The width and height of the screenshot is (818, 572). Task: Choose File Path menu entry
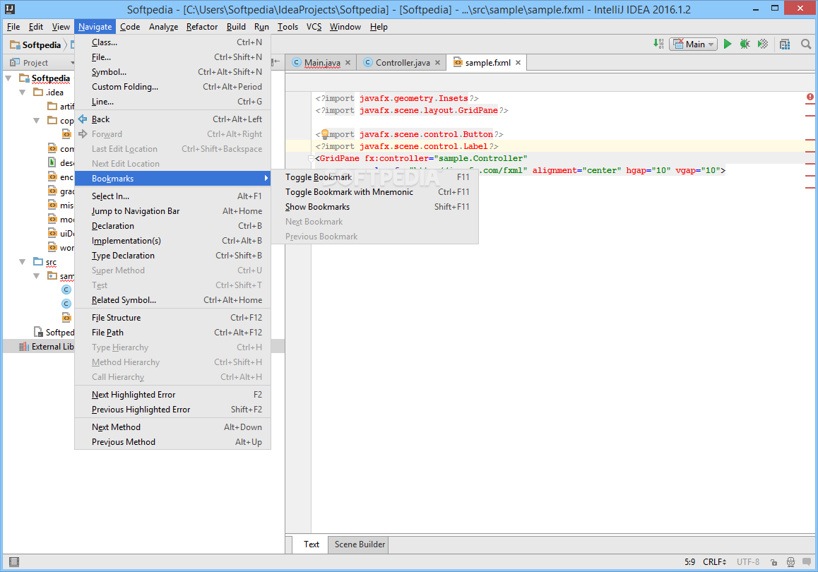point(173,333)
